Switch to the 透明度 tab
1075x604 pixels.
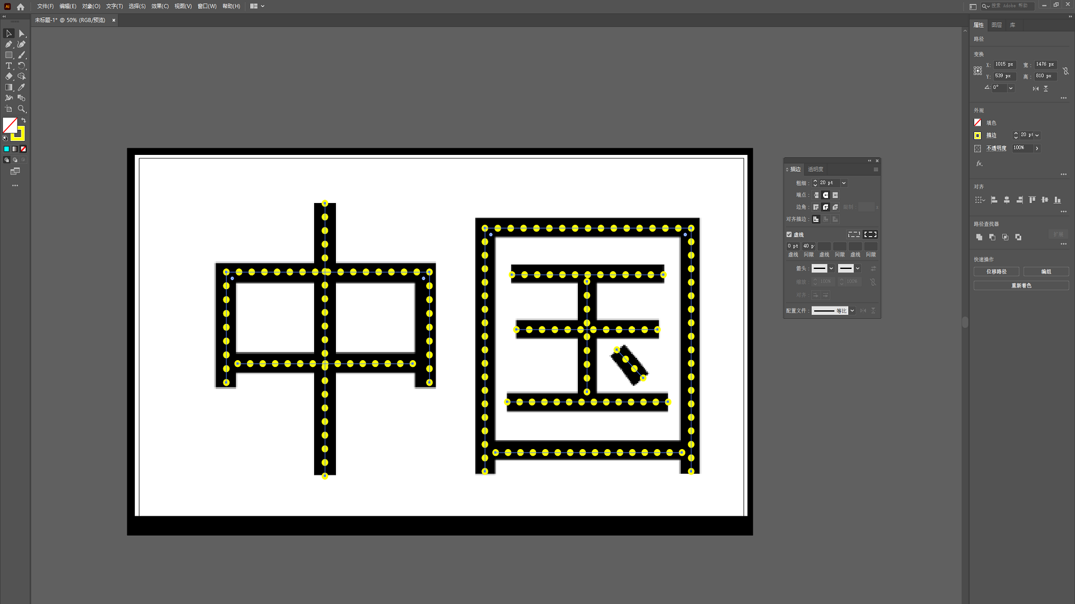click(x=815, y=169)
